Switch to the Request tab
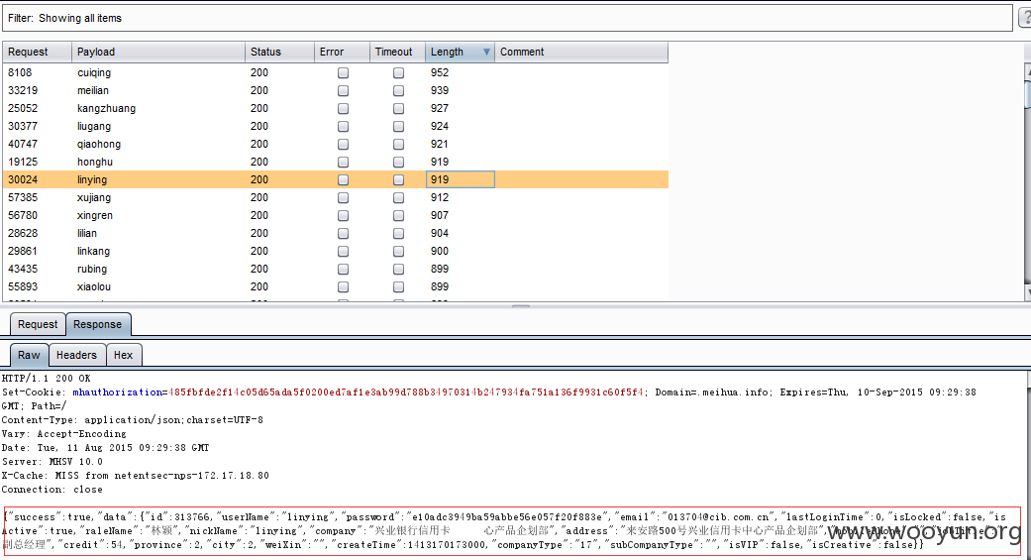1031x560 pixels. click(x=38, y=324)
